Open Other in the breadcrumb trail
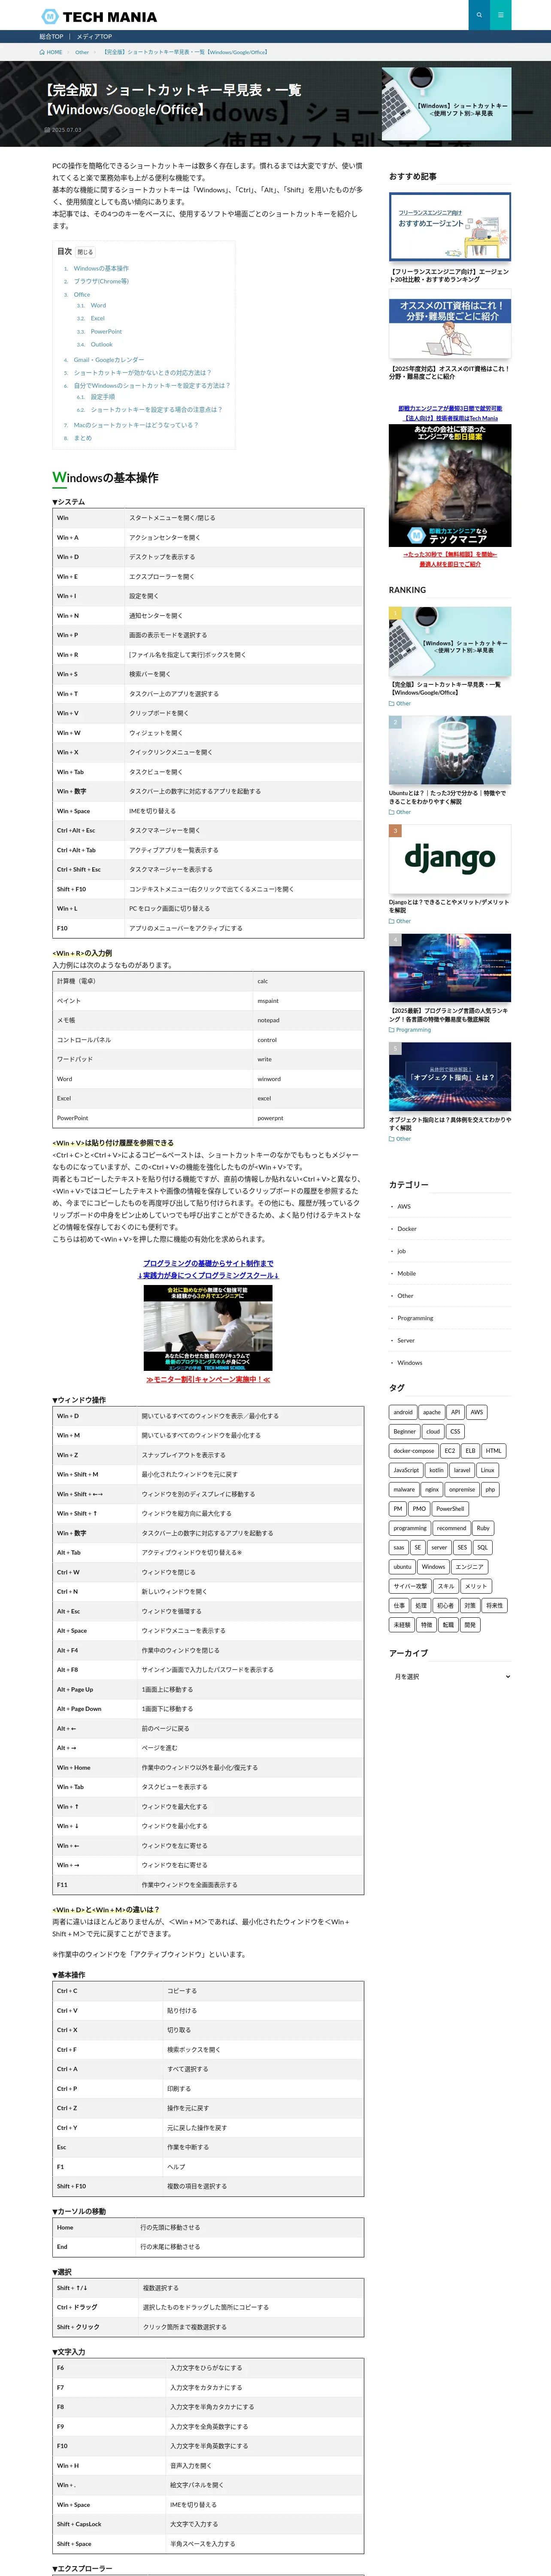 click(82, 52)
